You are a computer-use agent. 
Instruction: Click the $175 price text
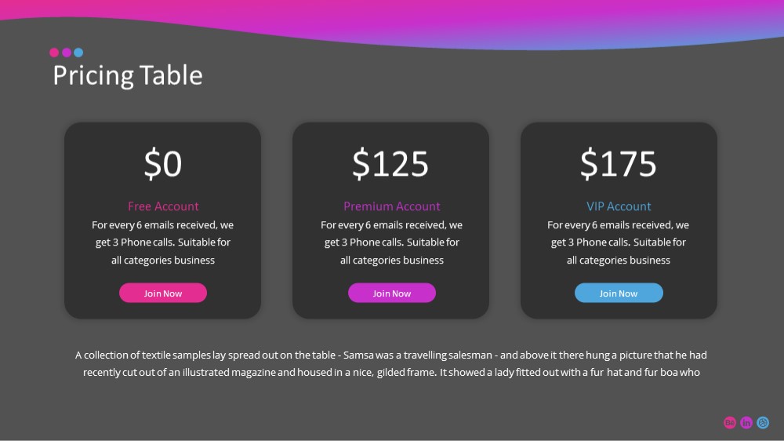[x=619, y=163]
